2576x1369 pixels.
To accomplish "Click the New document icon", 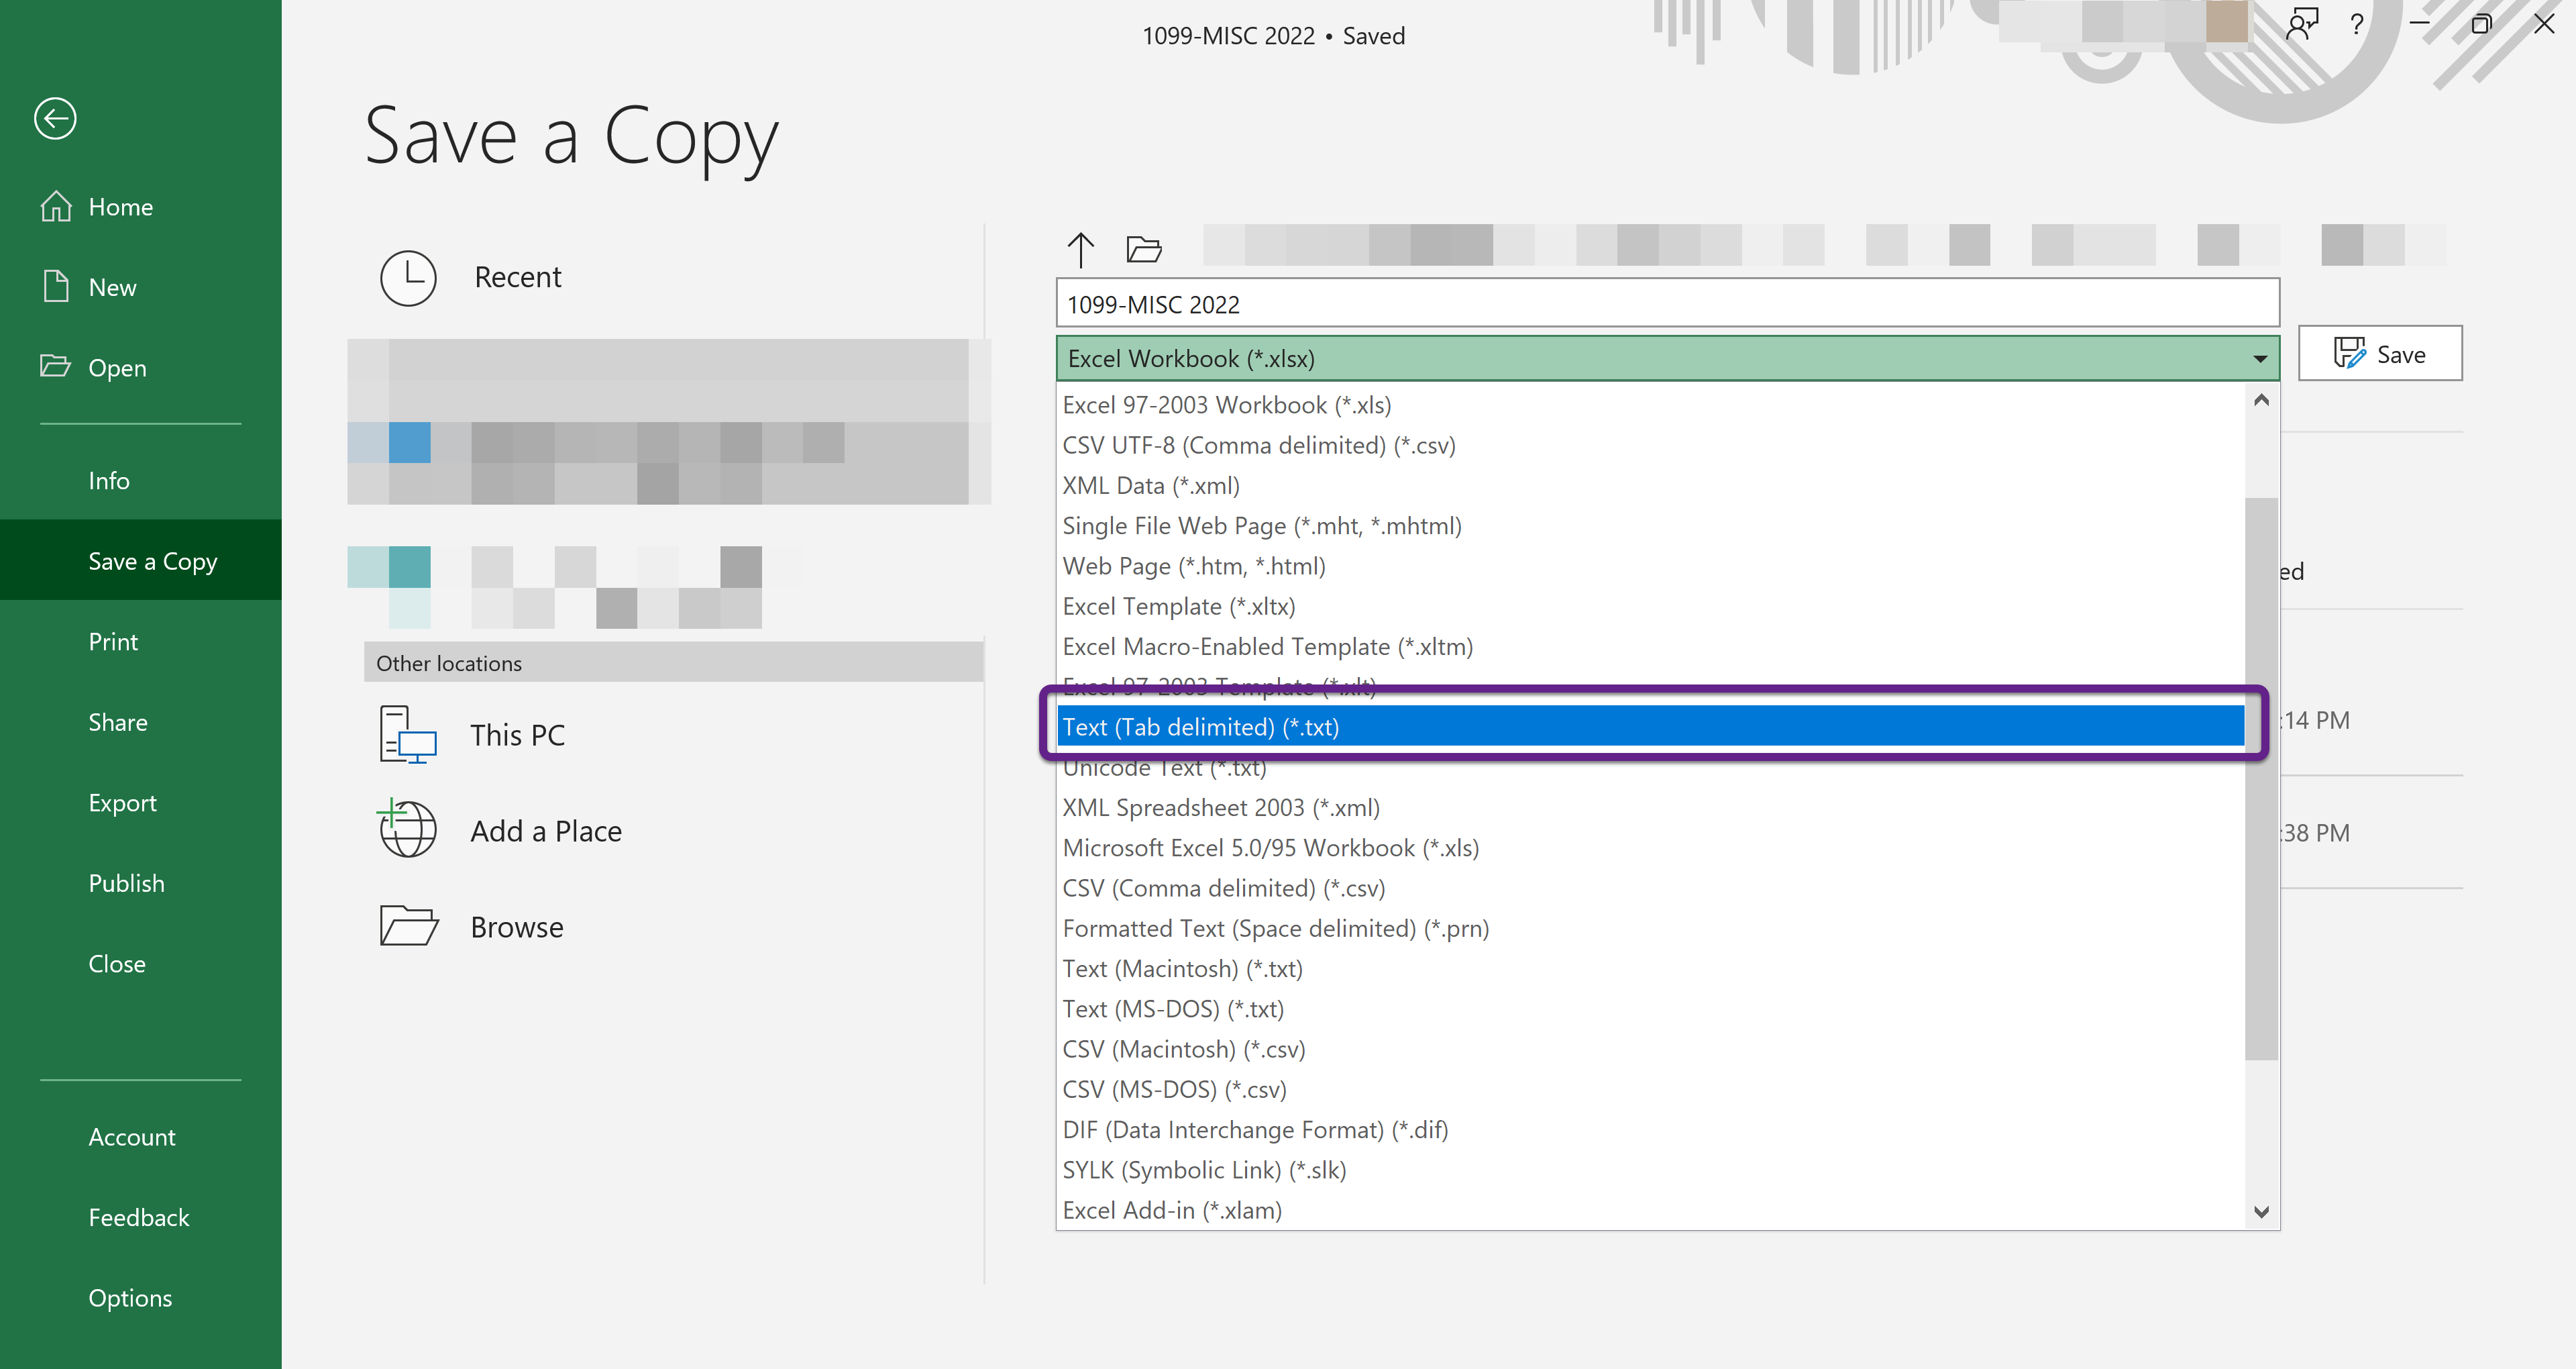I will click(x=56, y=286).
